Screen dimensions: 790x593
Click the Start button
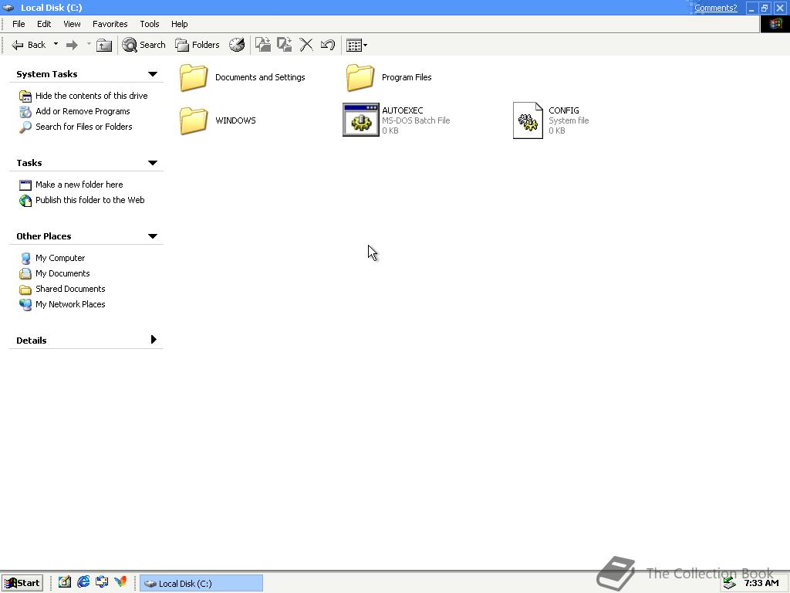(22, 583)
